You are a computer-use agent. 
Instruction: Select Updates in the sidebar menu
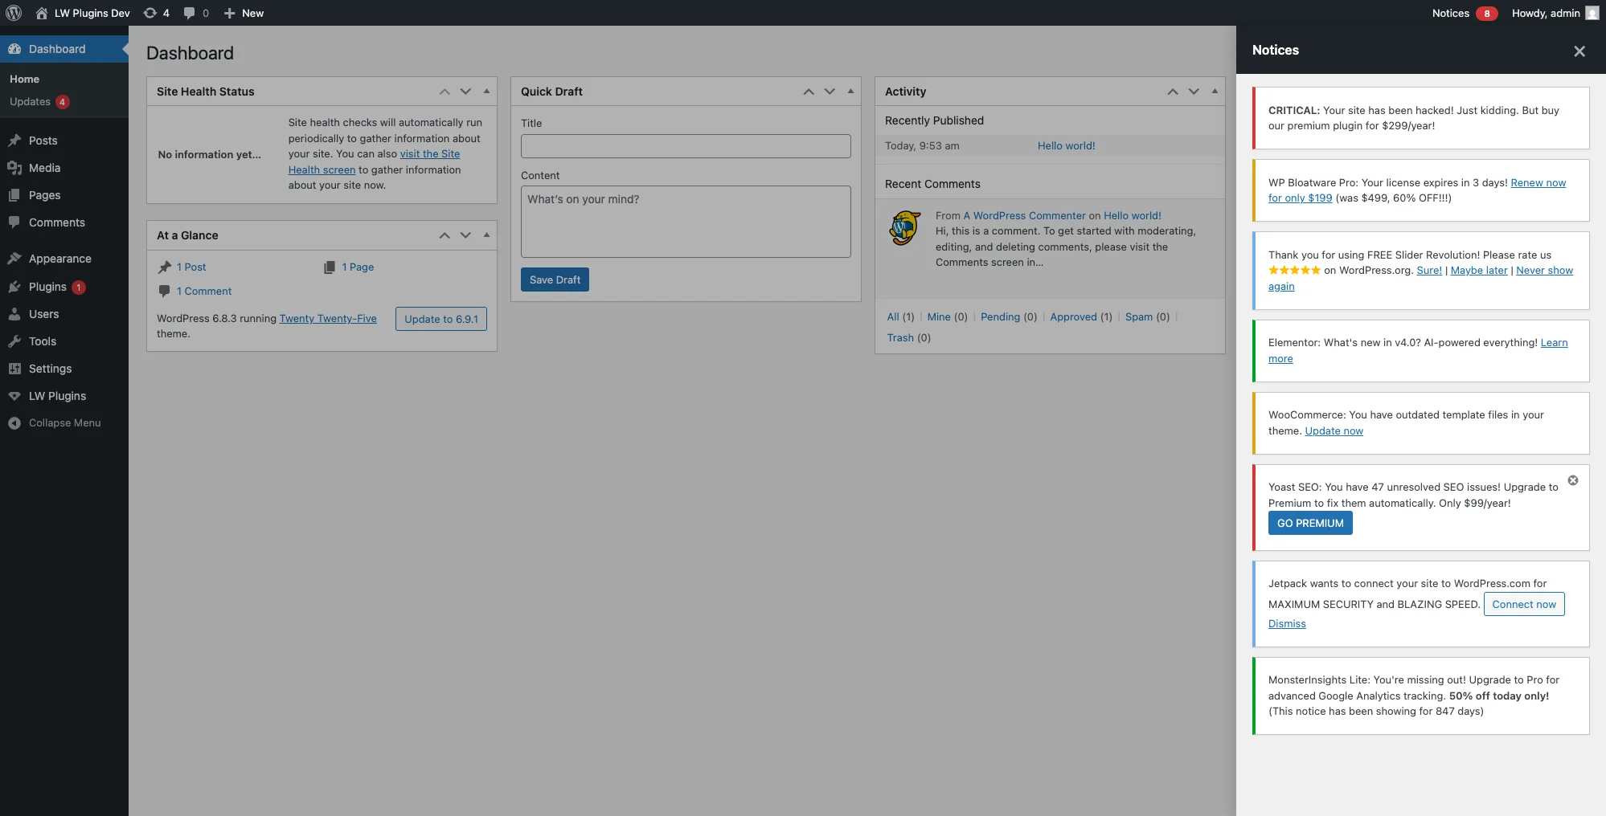(30, 101)
